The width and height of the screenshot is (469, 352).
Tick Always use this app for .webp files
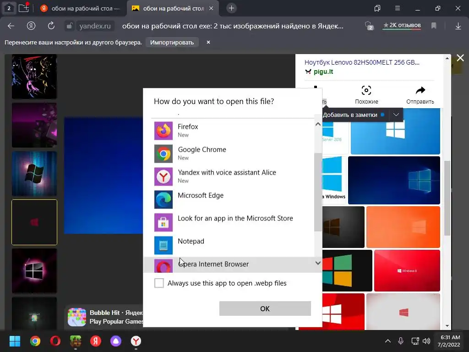click(x=159, y=283)
